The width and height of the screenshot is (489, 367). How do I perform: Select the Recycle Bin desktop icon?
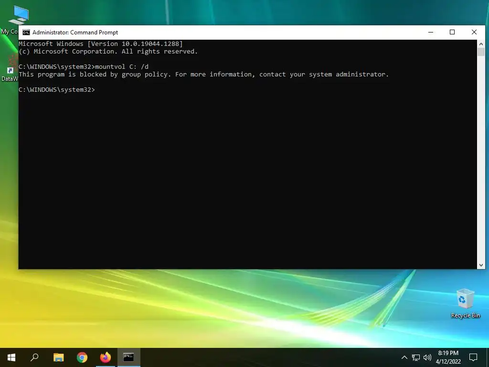tap(465, 303)
